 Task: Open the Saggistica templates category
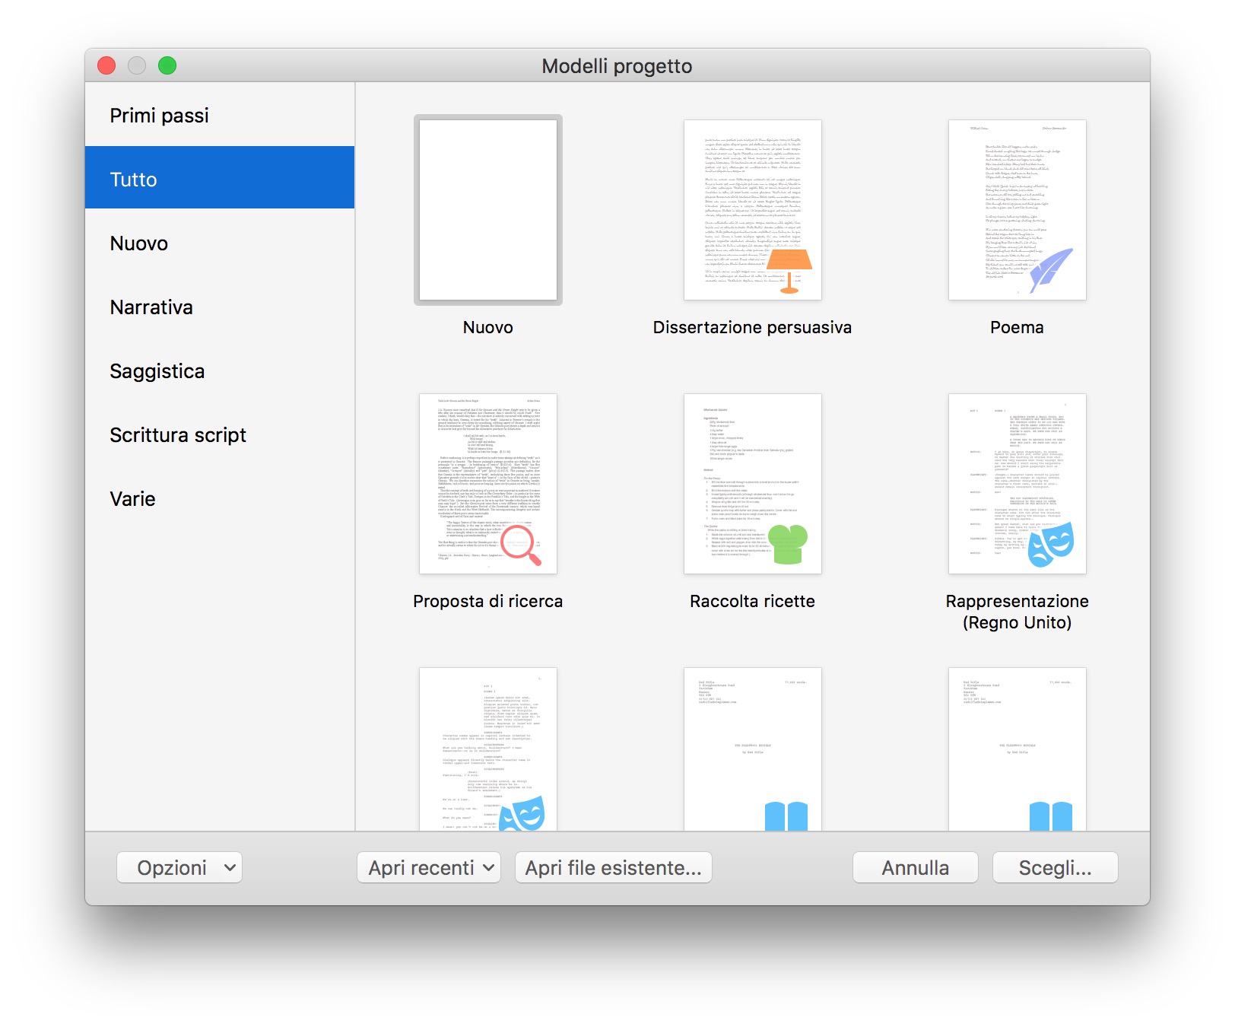[x=220, y=370]
